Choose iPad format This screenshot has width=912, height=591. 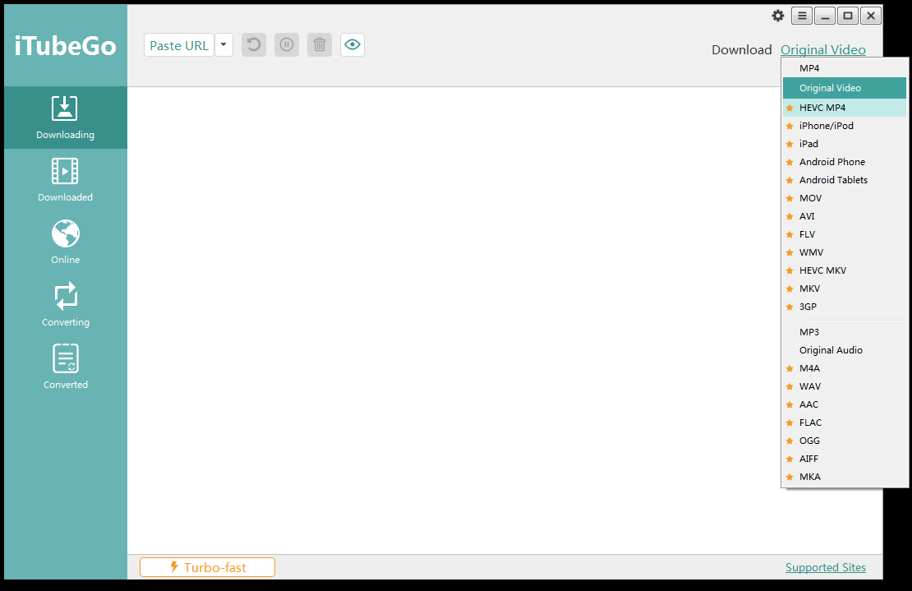[x=844, y=144]
